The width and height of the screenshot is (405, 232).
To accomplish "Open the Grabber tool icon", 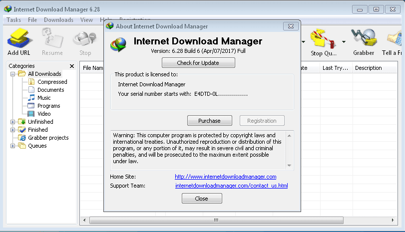I will click(364, 38).
